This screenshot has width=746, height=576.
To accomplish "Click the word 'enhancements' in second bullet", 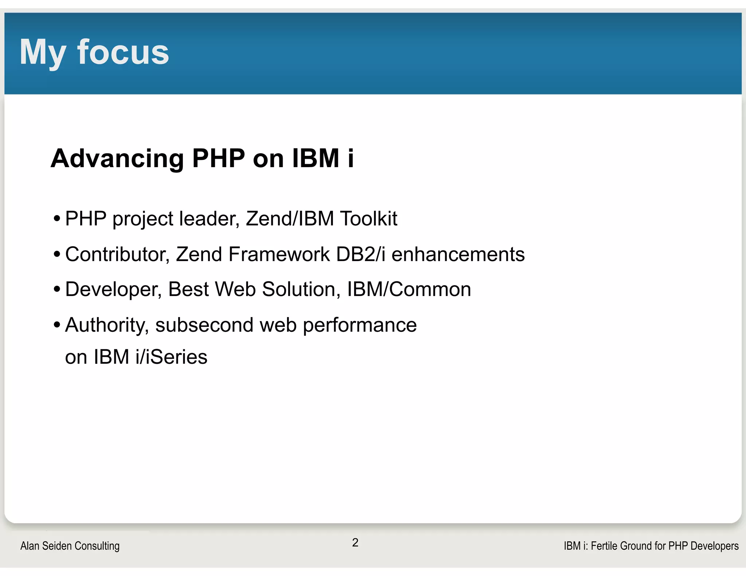I will coord(458,254).
